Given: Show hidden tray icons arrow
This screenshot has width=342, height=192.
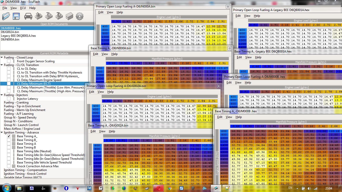Looking at the screenshot, I should pos(297,188).
